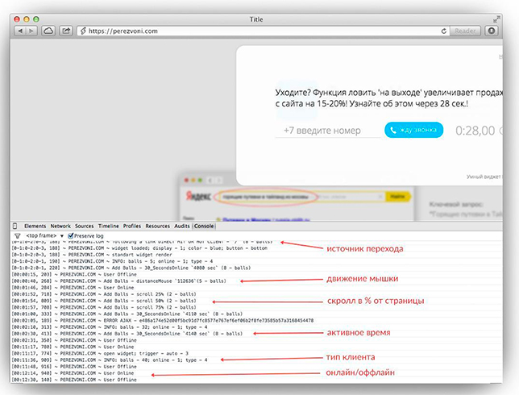Toggle the Preserve log checkbox

tap(70, 235)
